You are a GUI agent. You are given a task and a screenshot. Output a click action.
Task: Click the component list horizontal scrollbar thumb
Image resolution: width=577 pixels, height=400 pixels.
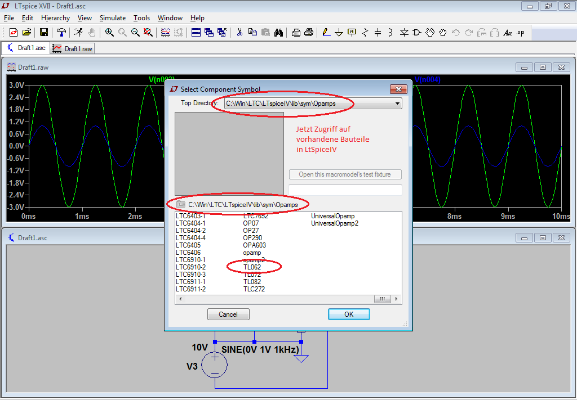[x=383, y=299]
